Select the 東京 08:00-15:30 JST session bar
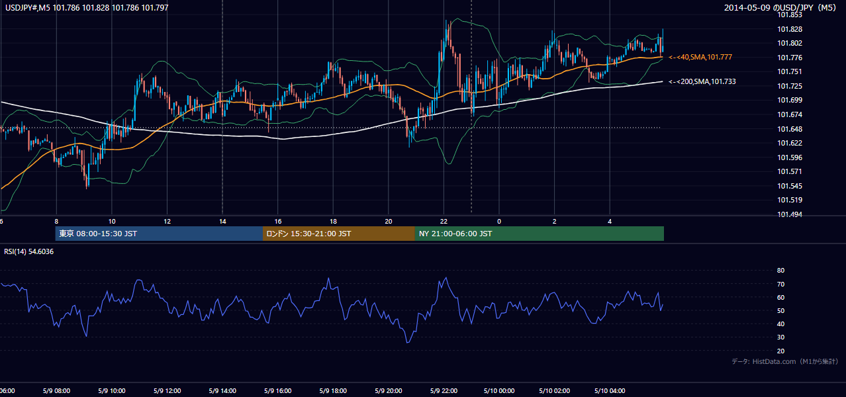 [160, 234]
